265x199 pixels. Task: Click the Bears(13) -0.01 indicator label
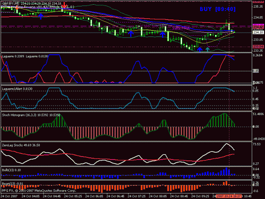click(12, 184)
